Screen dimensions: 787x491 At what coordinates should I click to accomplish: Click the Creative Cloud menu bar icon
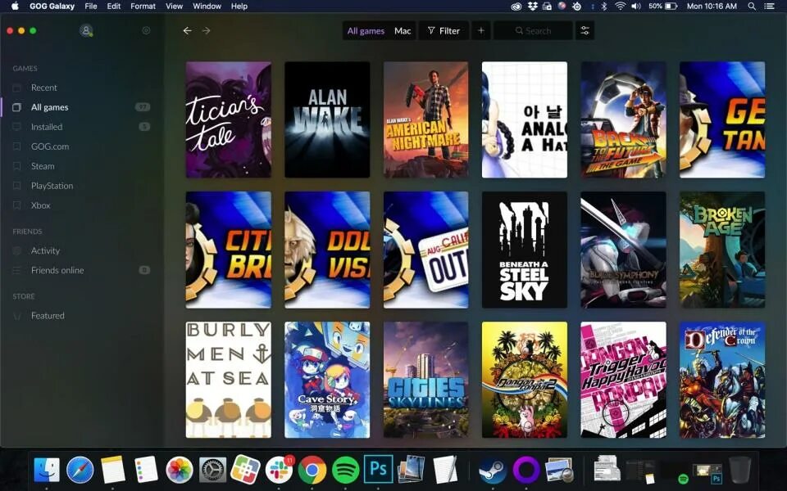coord(517,6)
